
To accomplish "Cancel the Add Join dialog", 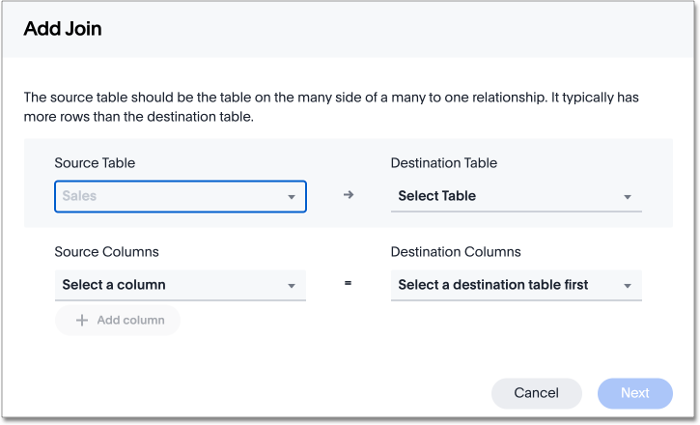I will point(536,393).
